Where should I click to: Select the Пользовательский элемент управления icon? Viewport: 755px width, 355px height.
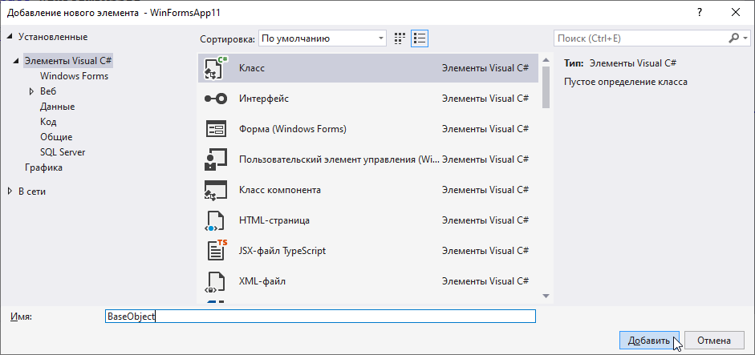click(216, 159)
